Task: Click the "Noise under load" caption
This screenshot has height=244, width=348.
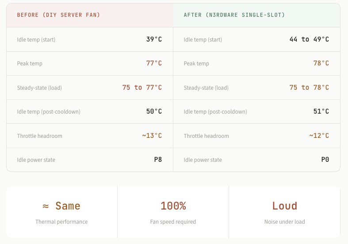Action: pos(285,222)
